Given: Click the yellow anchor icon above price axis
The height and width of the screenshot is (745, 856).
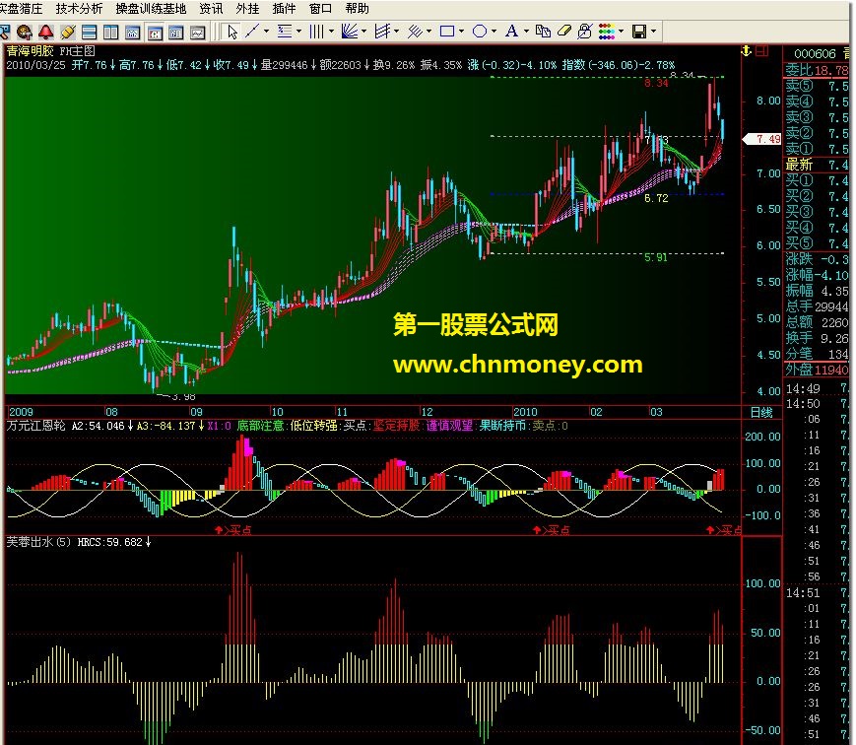Looking at the screenshot, I should click(747, 51).
